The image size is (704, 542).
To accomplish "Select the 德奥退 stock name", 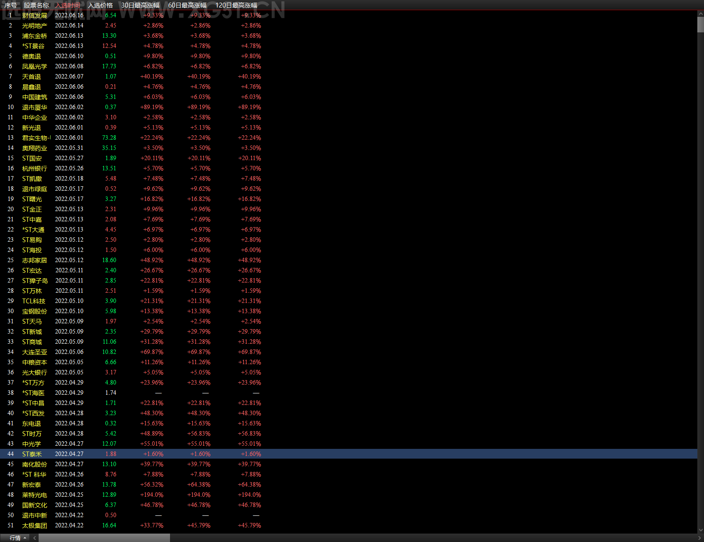I will tap(32, 56).
